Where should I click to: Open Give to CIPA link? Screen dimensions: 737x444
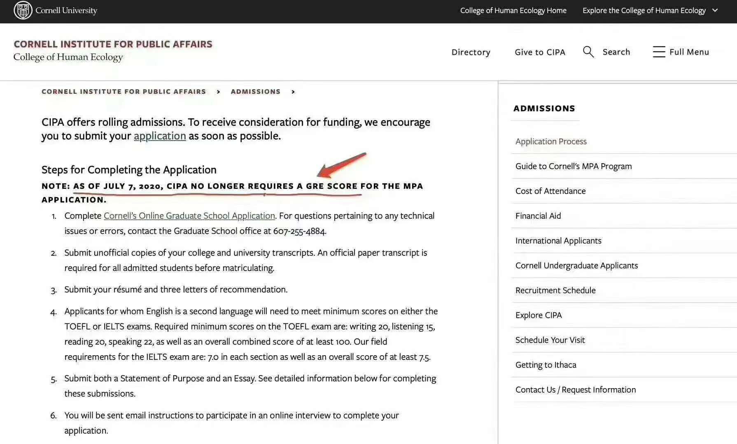pyautogui.click(x=540, y=52)
